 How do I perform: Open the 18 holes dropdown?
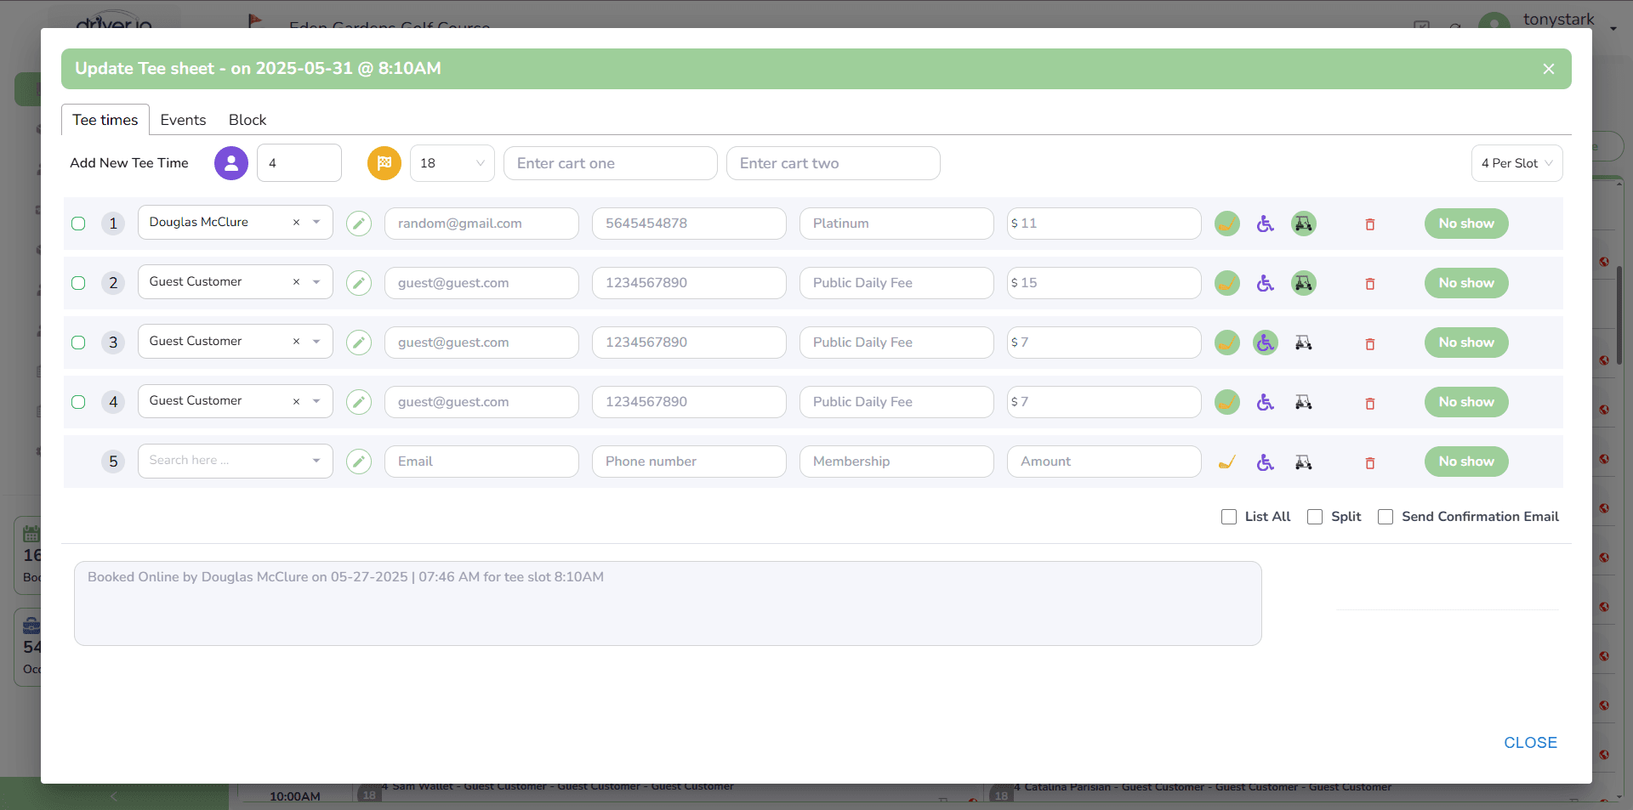pos(452,163)
